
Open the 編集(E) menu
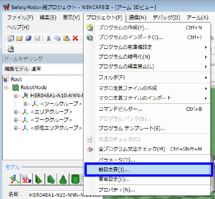48,18
